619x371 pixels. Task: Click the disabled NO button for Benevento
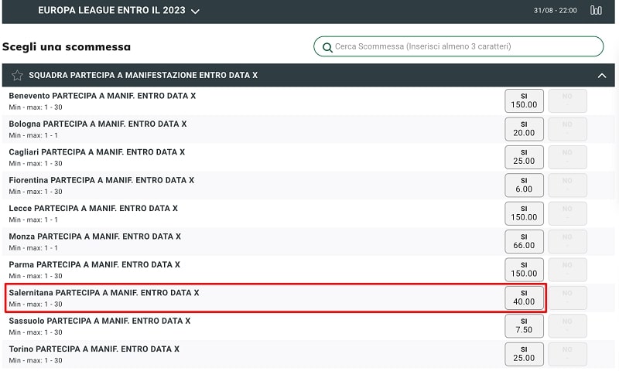coord(567,100)
